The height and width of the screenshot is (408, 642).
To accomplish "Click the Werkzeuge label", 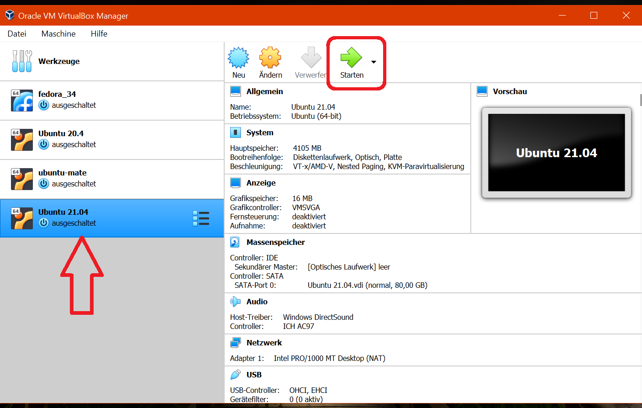I will (59, 61).
